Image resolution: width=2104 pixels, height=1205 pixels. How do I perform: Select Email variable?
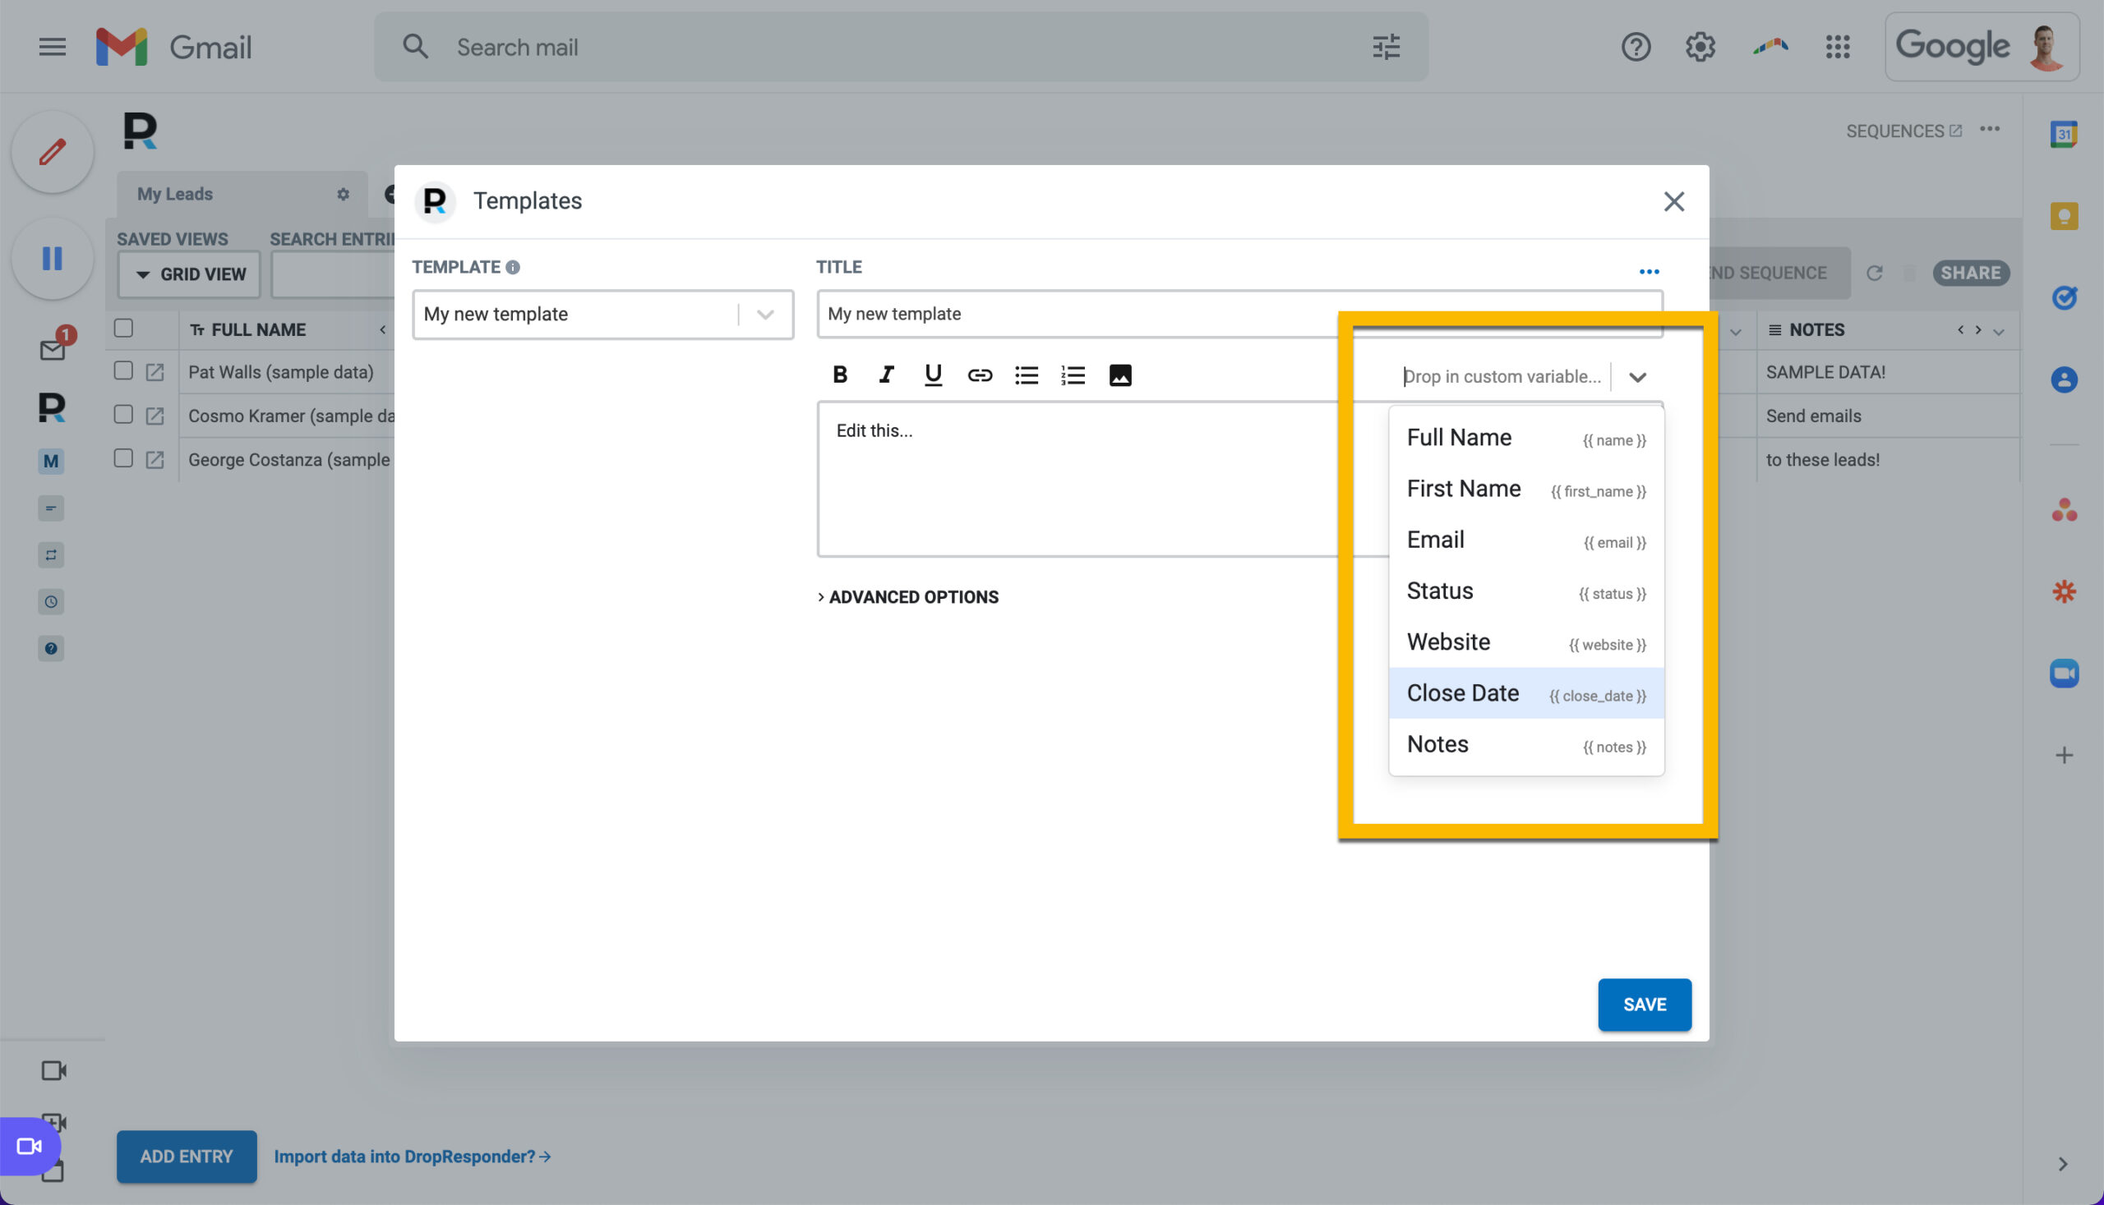point(1525,540)
